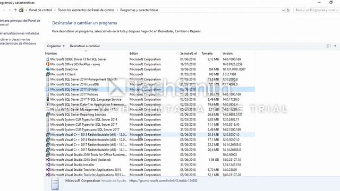Click the change view icon

pyautogui.click(x=329, y=46)
